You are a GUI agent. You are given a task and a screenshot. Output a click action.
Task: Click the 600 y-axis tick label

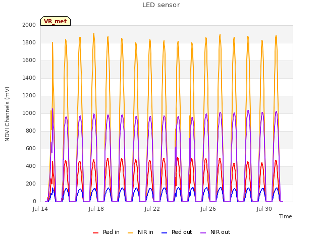[31, 148]
